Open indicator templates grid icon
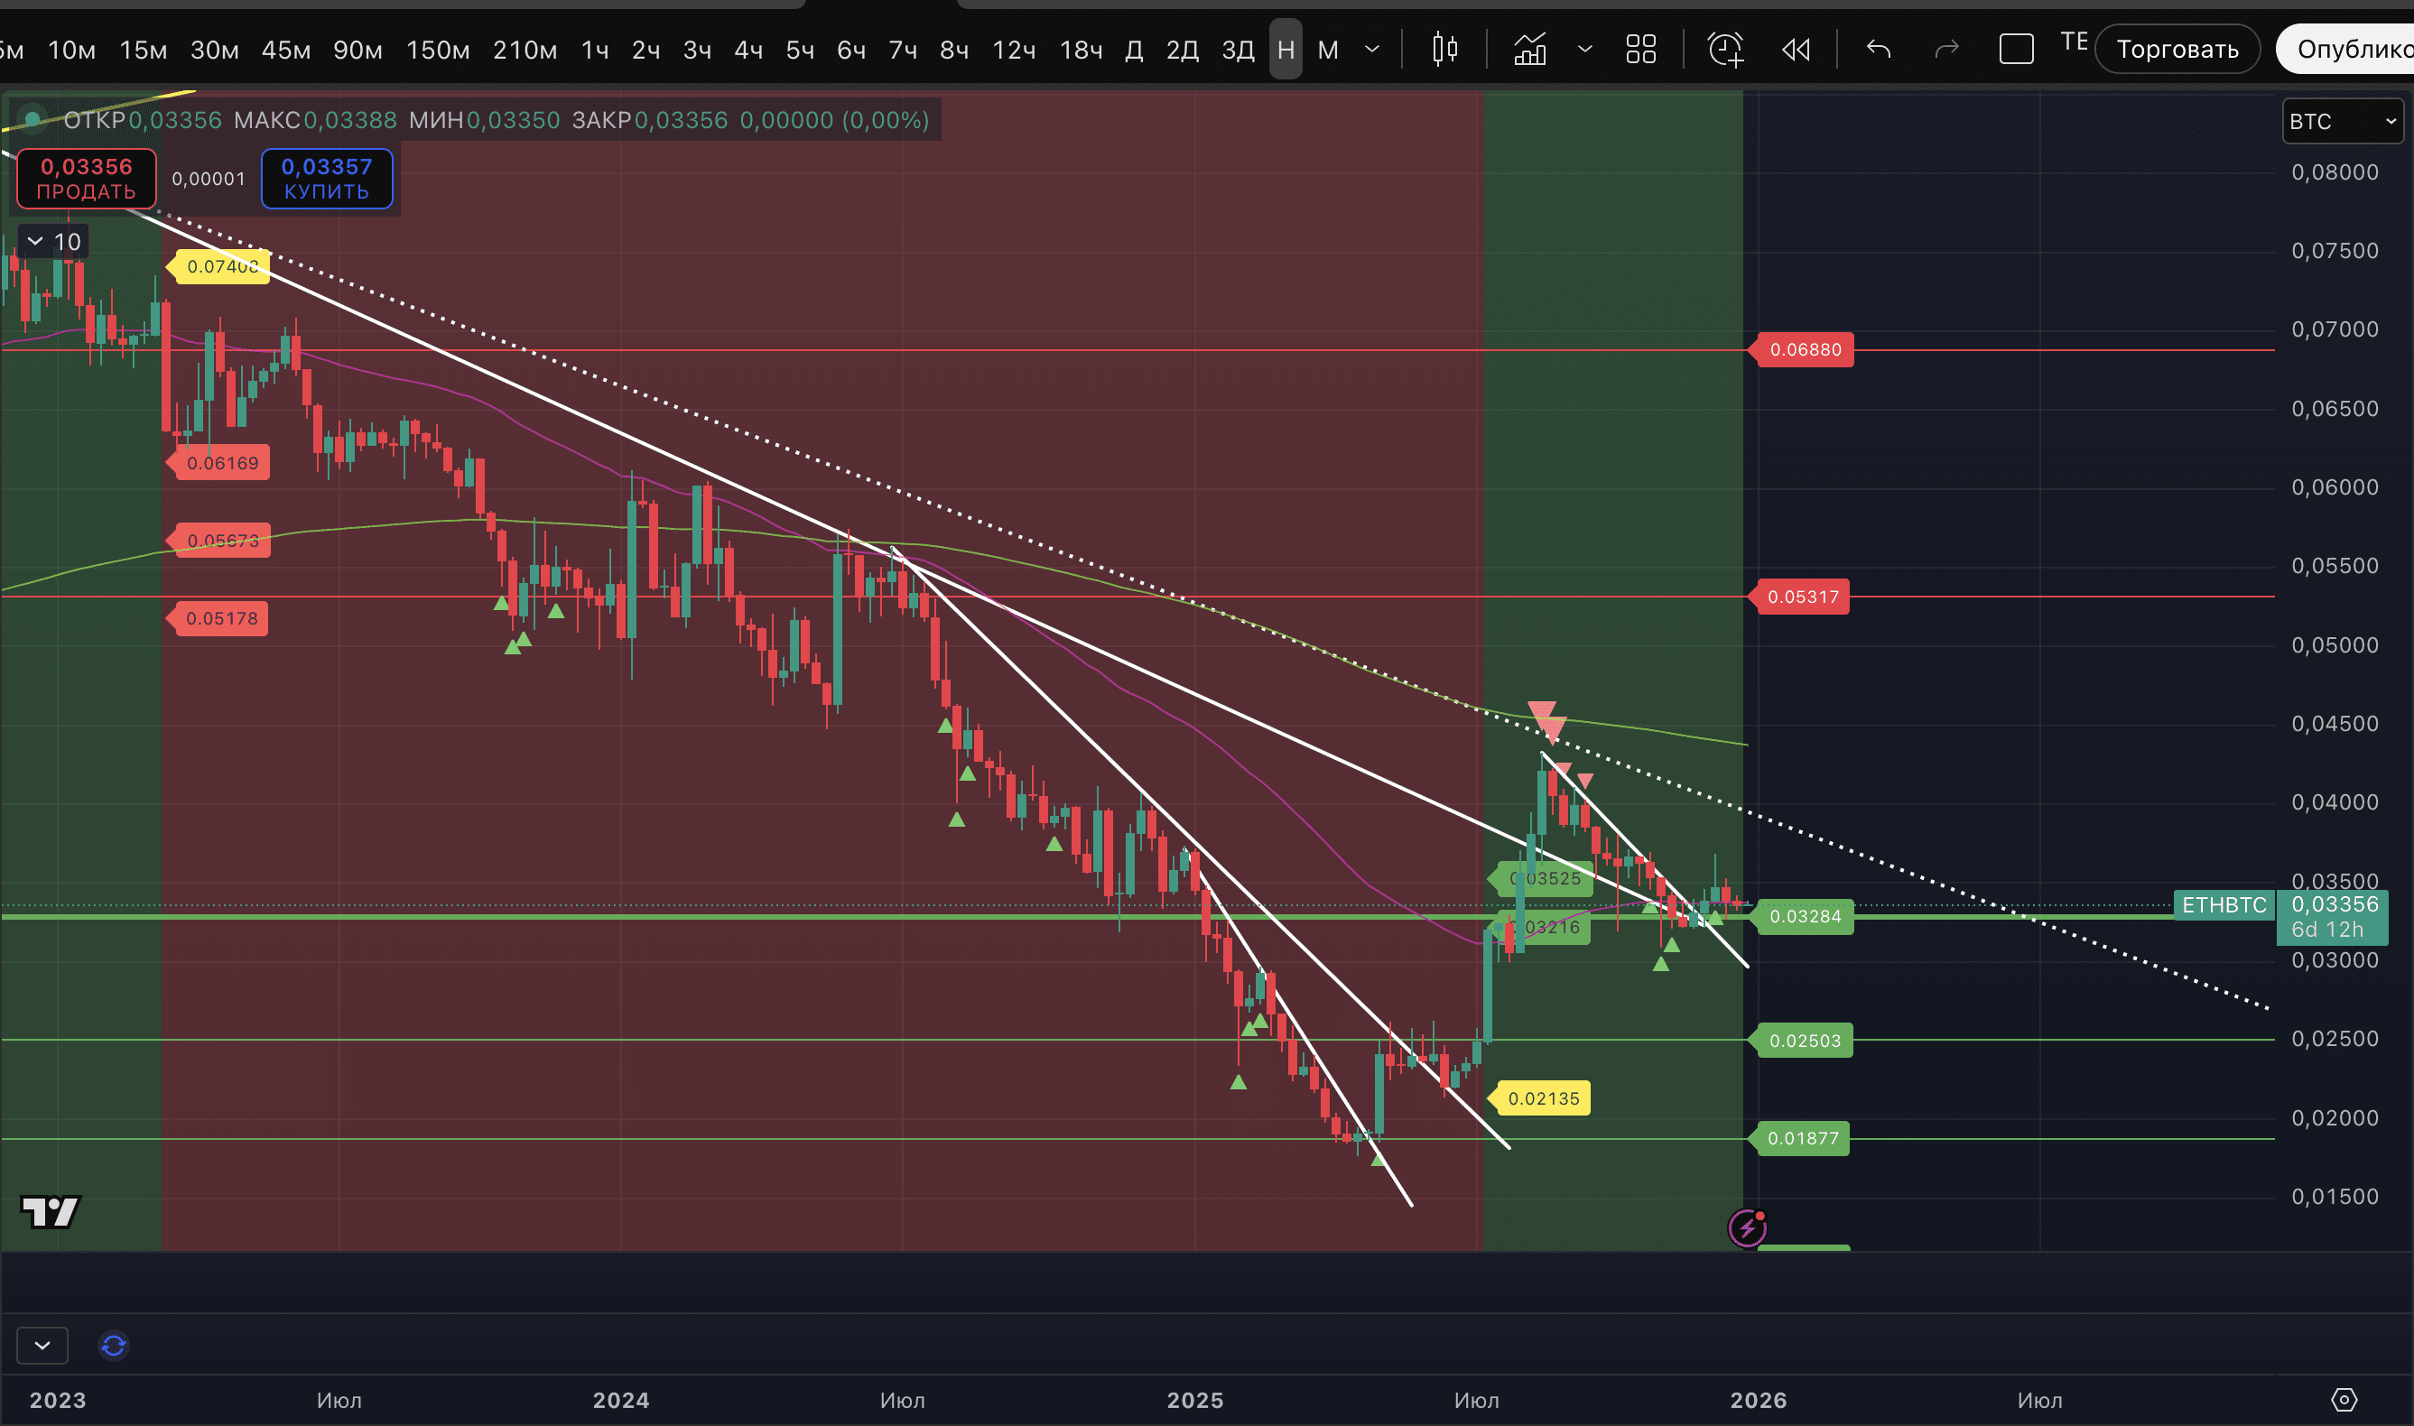This screenshot has height=1426, width=2414. point(1640,49)
